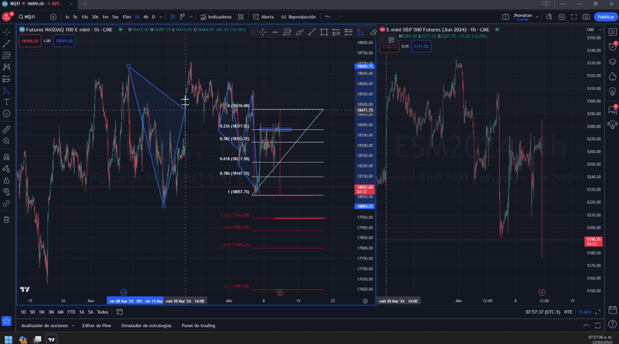Select the zoom in tool
Image resolution: width=619 pixels, height=344 pixels.
click(x=6, y=141)
